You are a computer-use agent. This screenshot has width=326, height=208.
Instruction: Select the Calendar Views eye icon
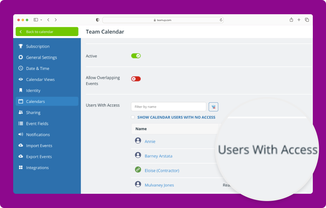coord(21,79)
